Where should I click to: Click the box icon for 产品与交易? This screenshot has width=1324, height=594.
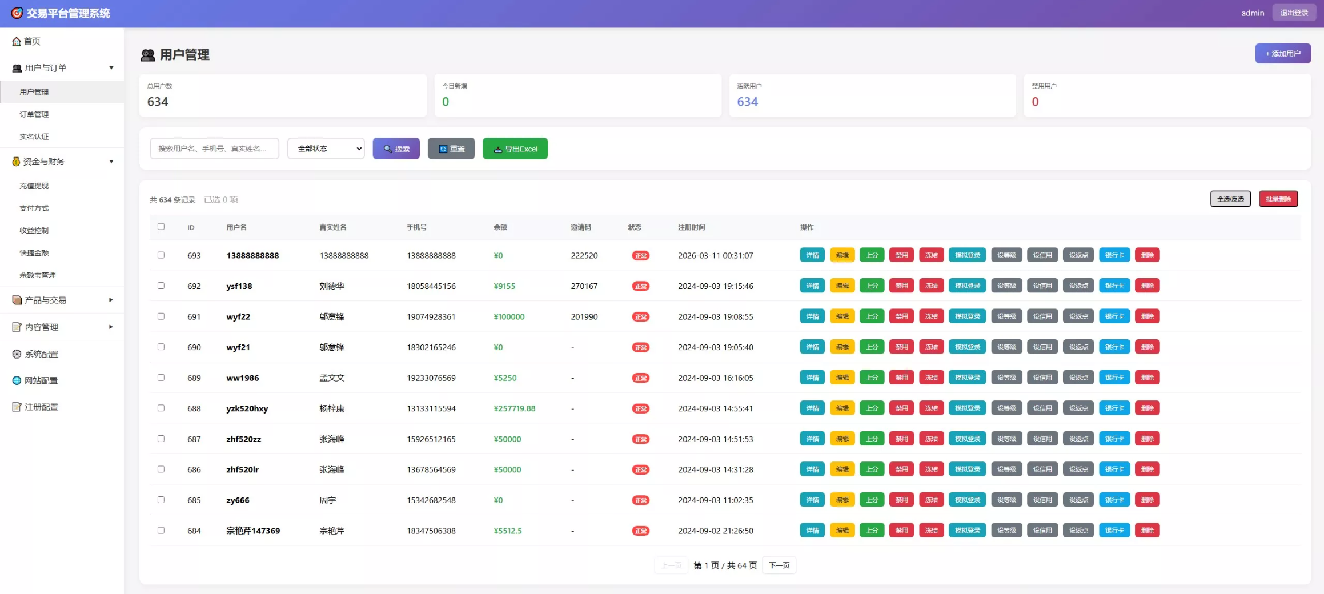click(17, 300)
